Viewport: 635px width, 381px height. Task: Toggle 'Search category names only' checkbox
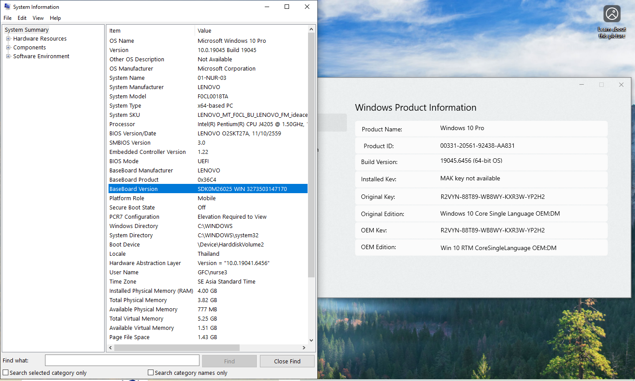[150, 373]
